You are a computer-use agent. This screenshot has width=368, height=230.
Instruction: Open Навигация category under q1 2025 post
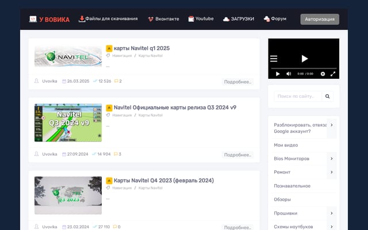tap(122, 56)
